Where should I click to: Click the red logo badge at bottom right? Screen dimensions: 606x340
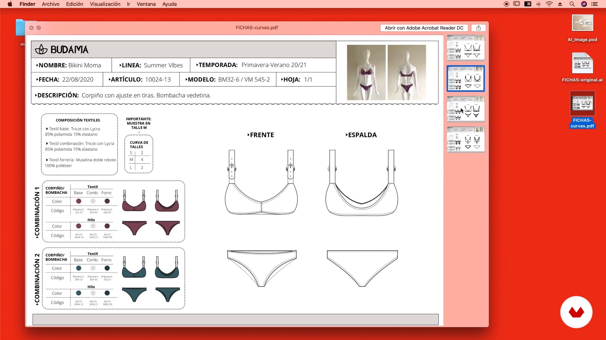click(576, 312)
